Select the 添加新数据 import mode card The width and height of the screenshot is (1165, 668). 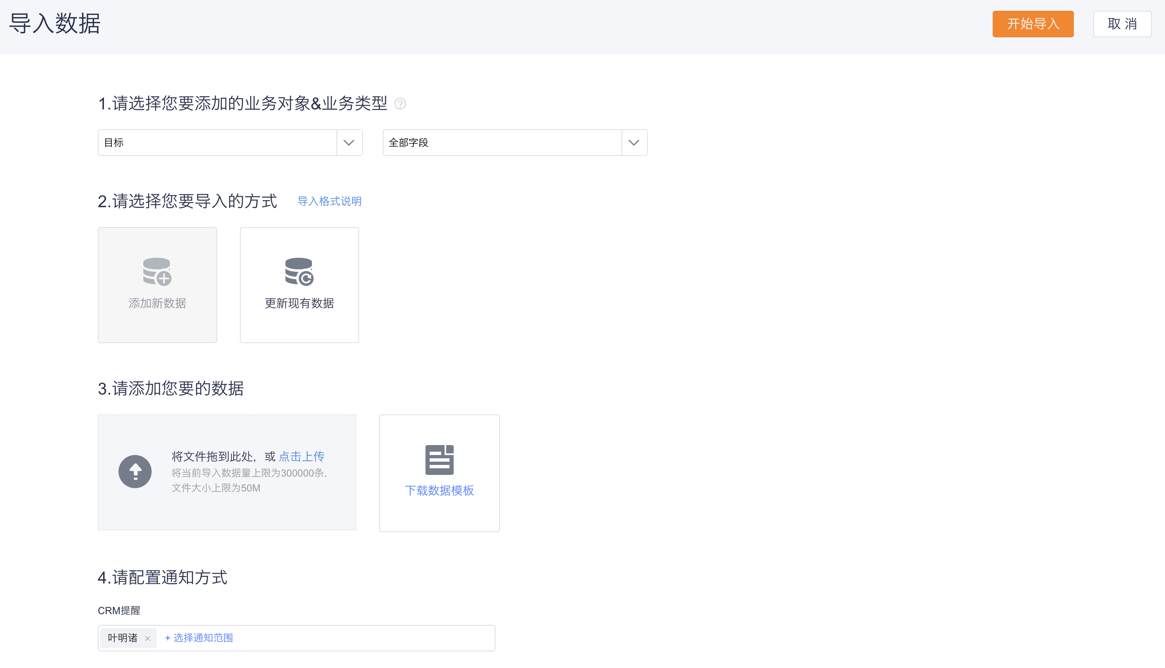(x=157, y=285)
